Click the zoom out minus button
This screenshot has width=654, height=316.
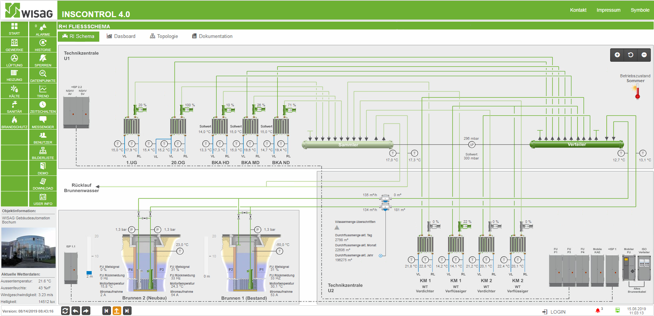pos(644,55)
